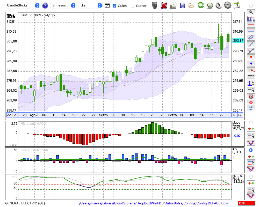Open the '3 mesos' time range dropdown

pos(63,5)
